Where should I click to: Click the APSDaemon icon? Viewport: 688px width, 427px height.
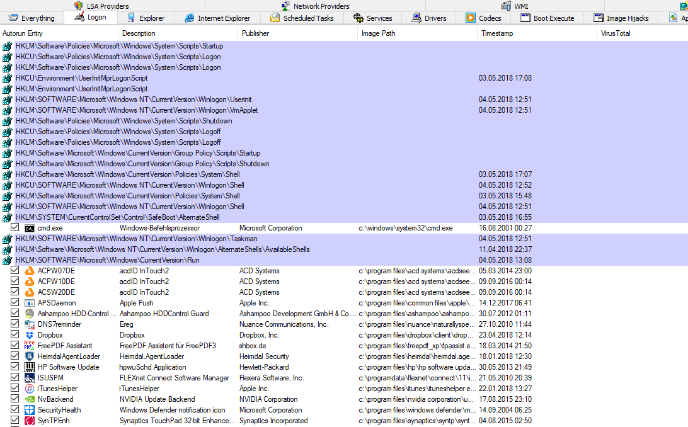click(x=30, y=303)
